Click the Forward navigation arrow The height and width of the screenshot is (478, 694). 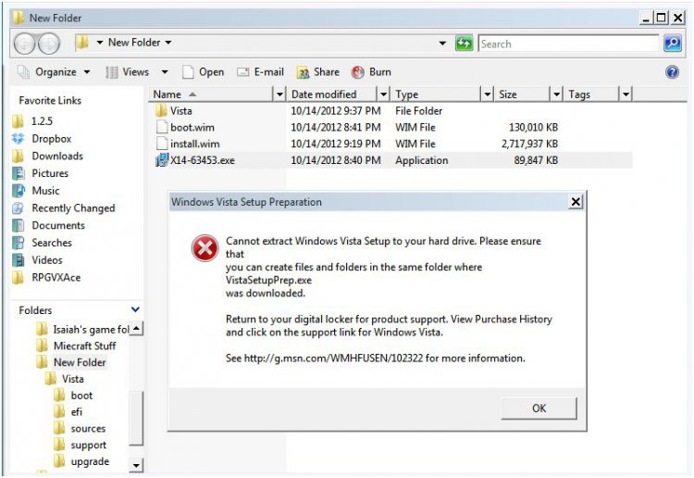[49, 44]
